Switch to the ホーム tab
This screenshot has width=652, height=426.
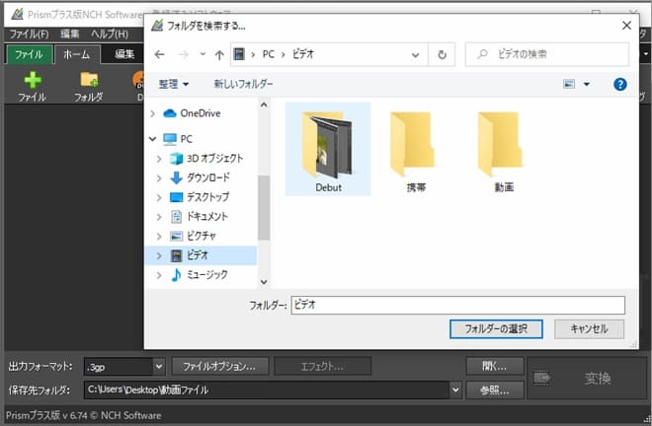click(77, 54)
